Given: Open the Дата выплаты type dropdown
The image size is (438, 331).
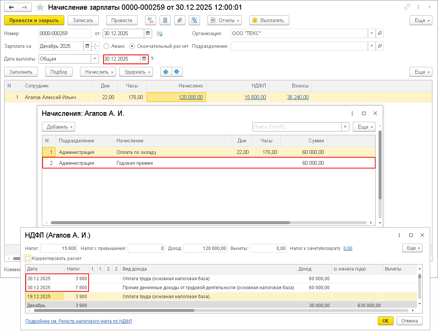Looking at the screenshot, I should (95, 59).
